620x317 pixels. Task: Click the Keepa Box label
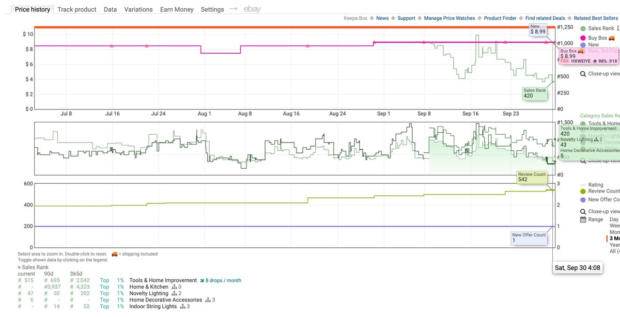(355, 18)
